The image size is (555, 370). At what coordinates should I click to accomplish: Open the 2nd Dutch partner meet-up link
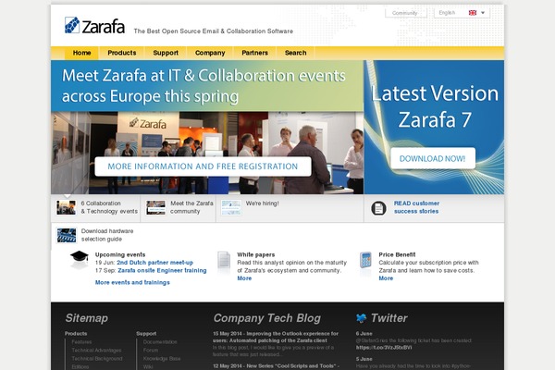click(x=155, y=263)
